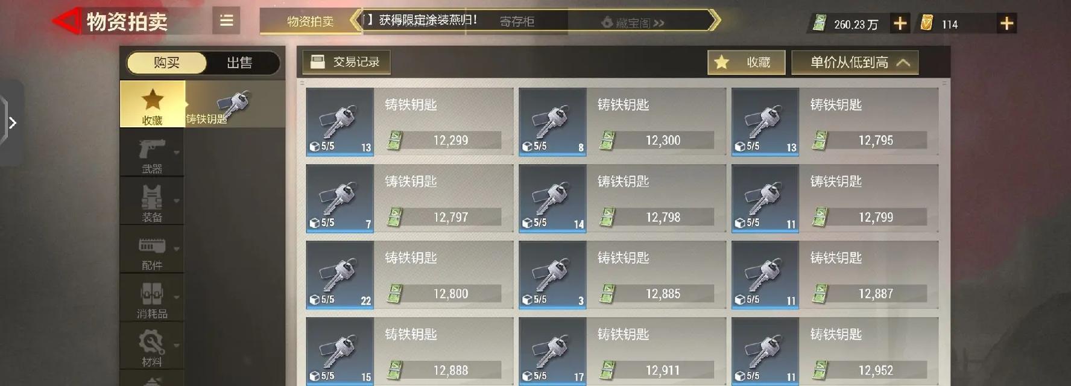Switch to the 寄存柜 tab
This screenshot has width=1071, height=386.
[517, 22]
